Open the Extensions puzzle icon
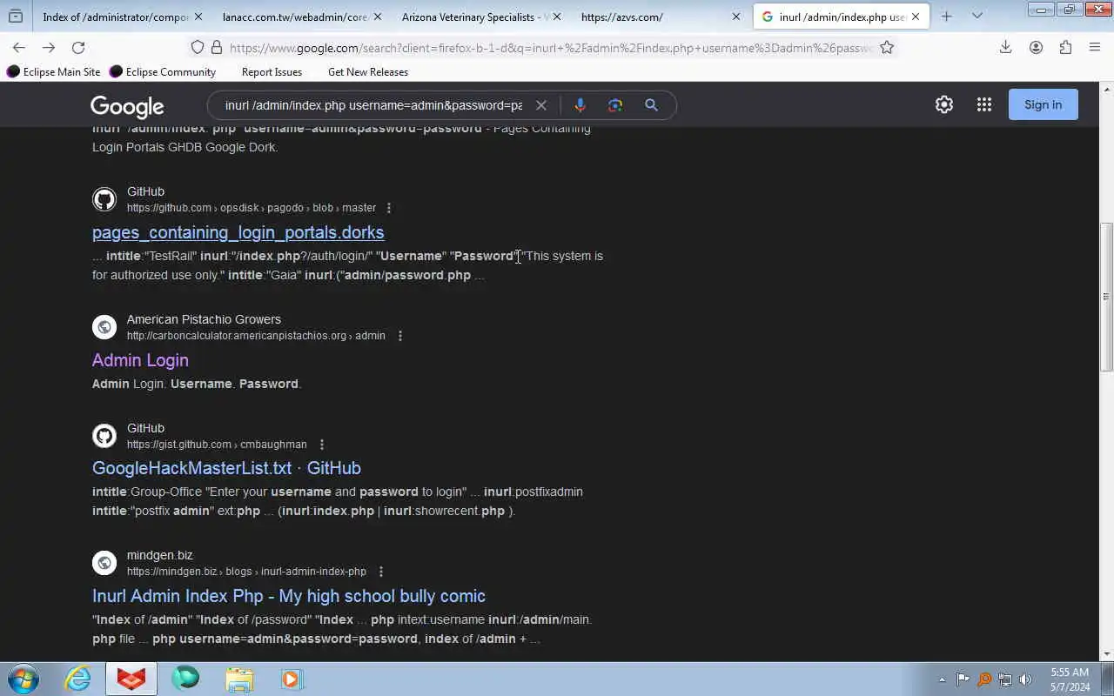This screenshot has width=1114, height=696. (x=1065, y=48)
